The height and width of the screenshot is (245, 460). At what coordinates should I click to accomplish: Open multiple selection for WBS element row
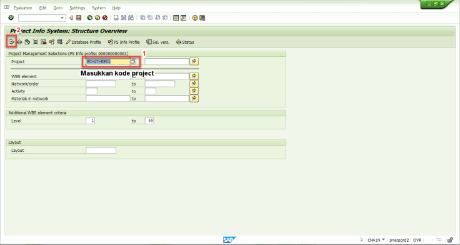[194, 76]
